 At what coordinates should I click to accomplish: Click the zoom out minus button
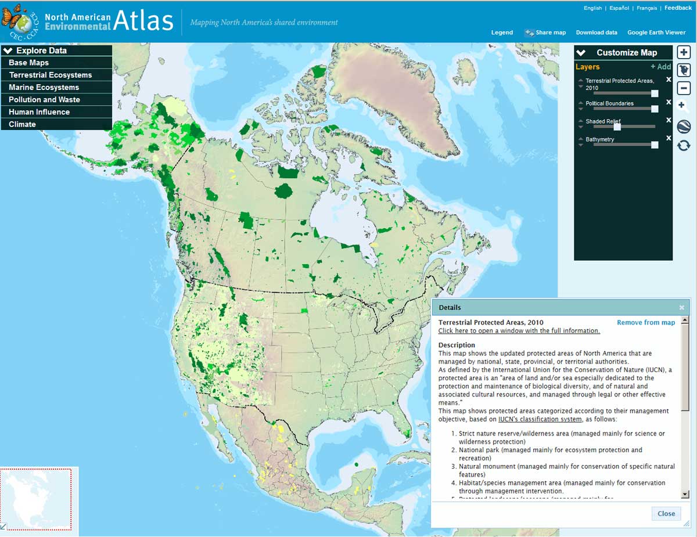pos(684,88)
